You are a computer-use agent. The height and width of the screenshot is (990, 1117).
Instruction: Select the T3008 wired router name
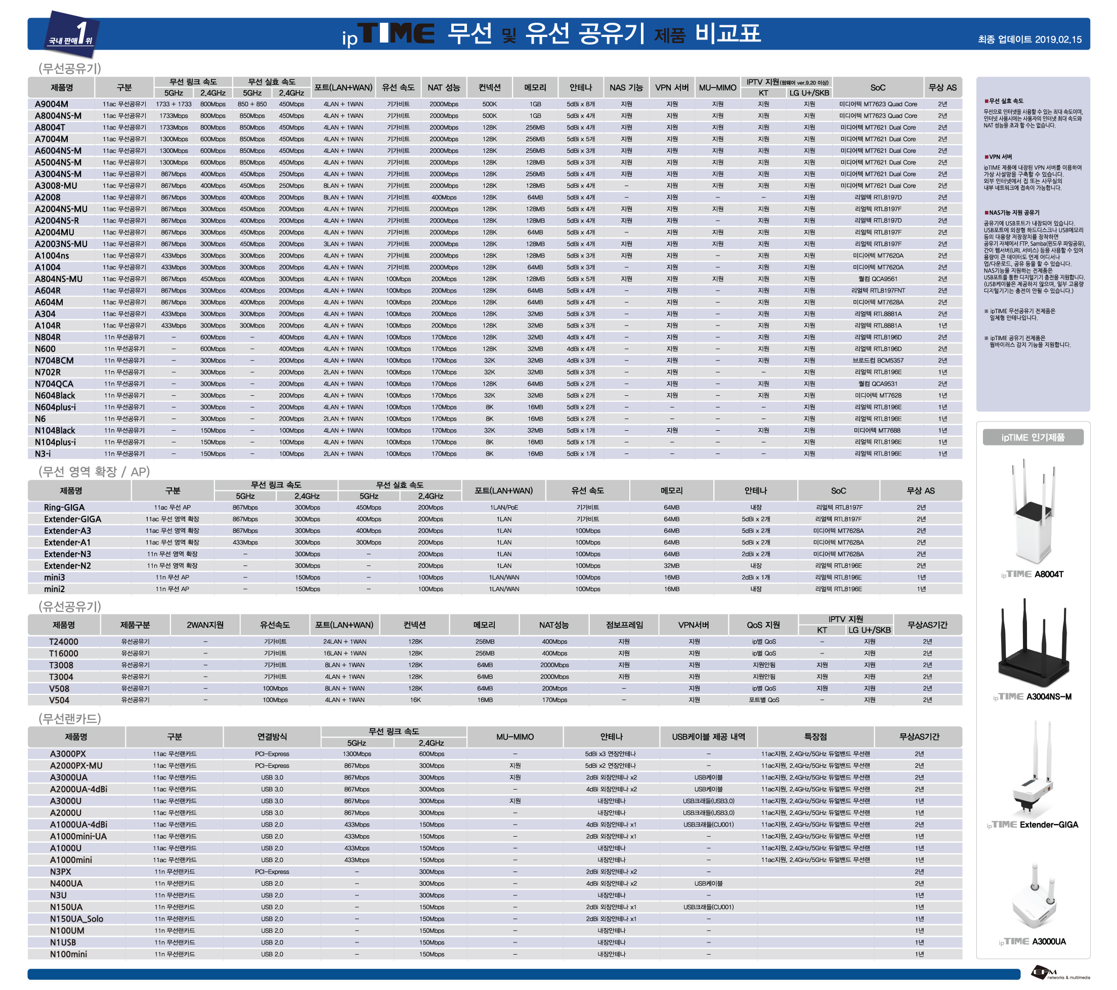click(61, 665)
